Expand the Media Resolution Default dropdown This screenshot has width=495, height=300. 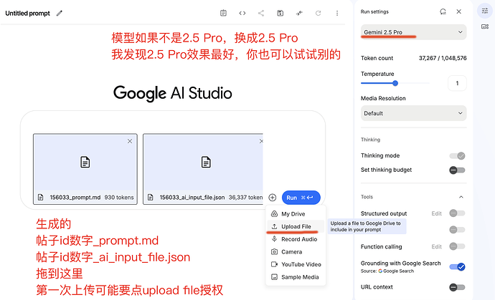click(x=413, y=113)
